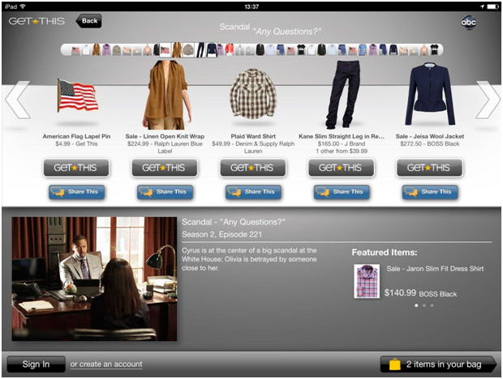Select the first featured items page dot

(416, 305)
